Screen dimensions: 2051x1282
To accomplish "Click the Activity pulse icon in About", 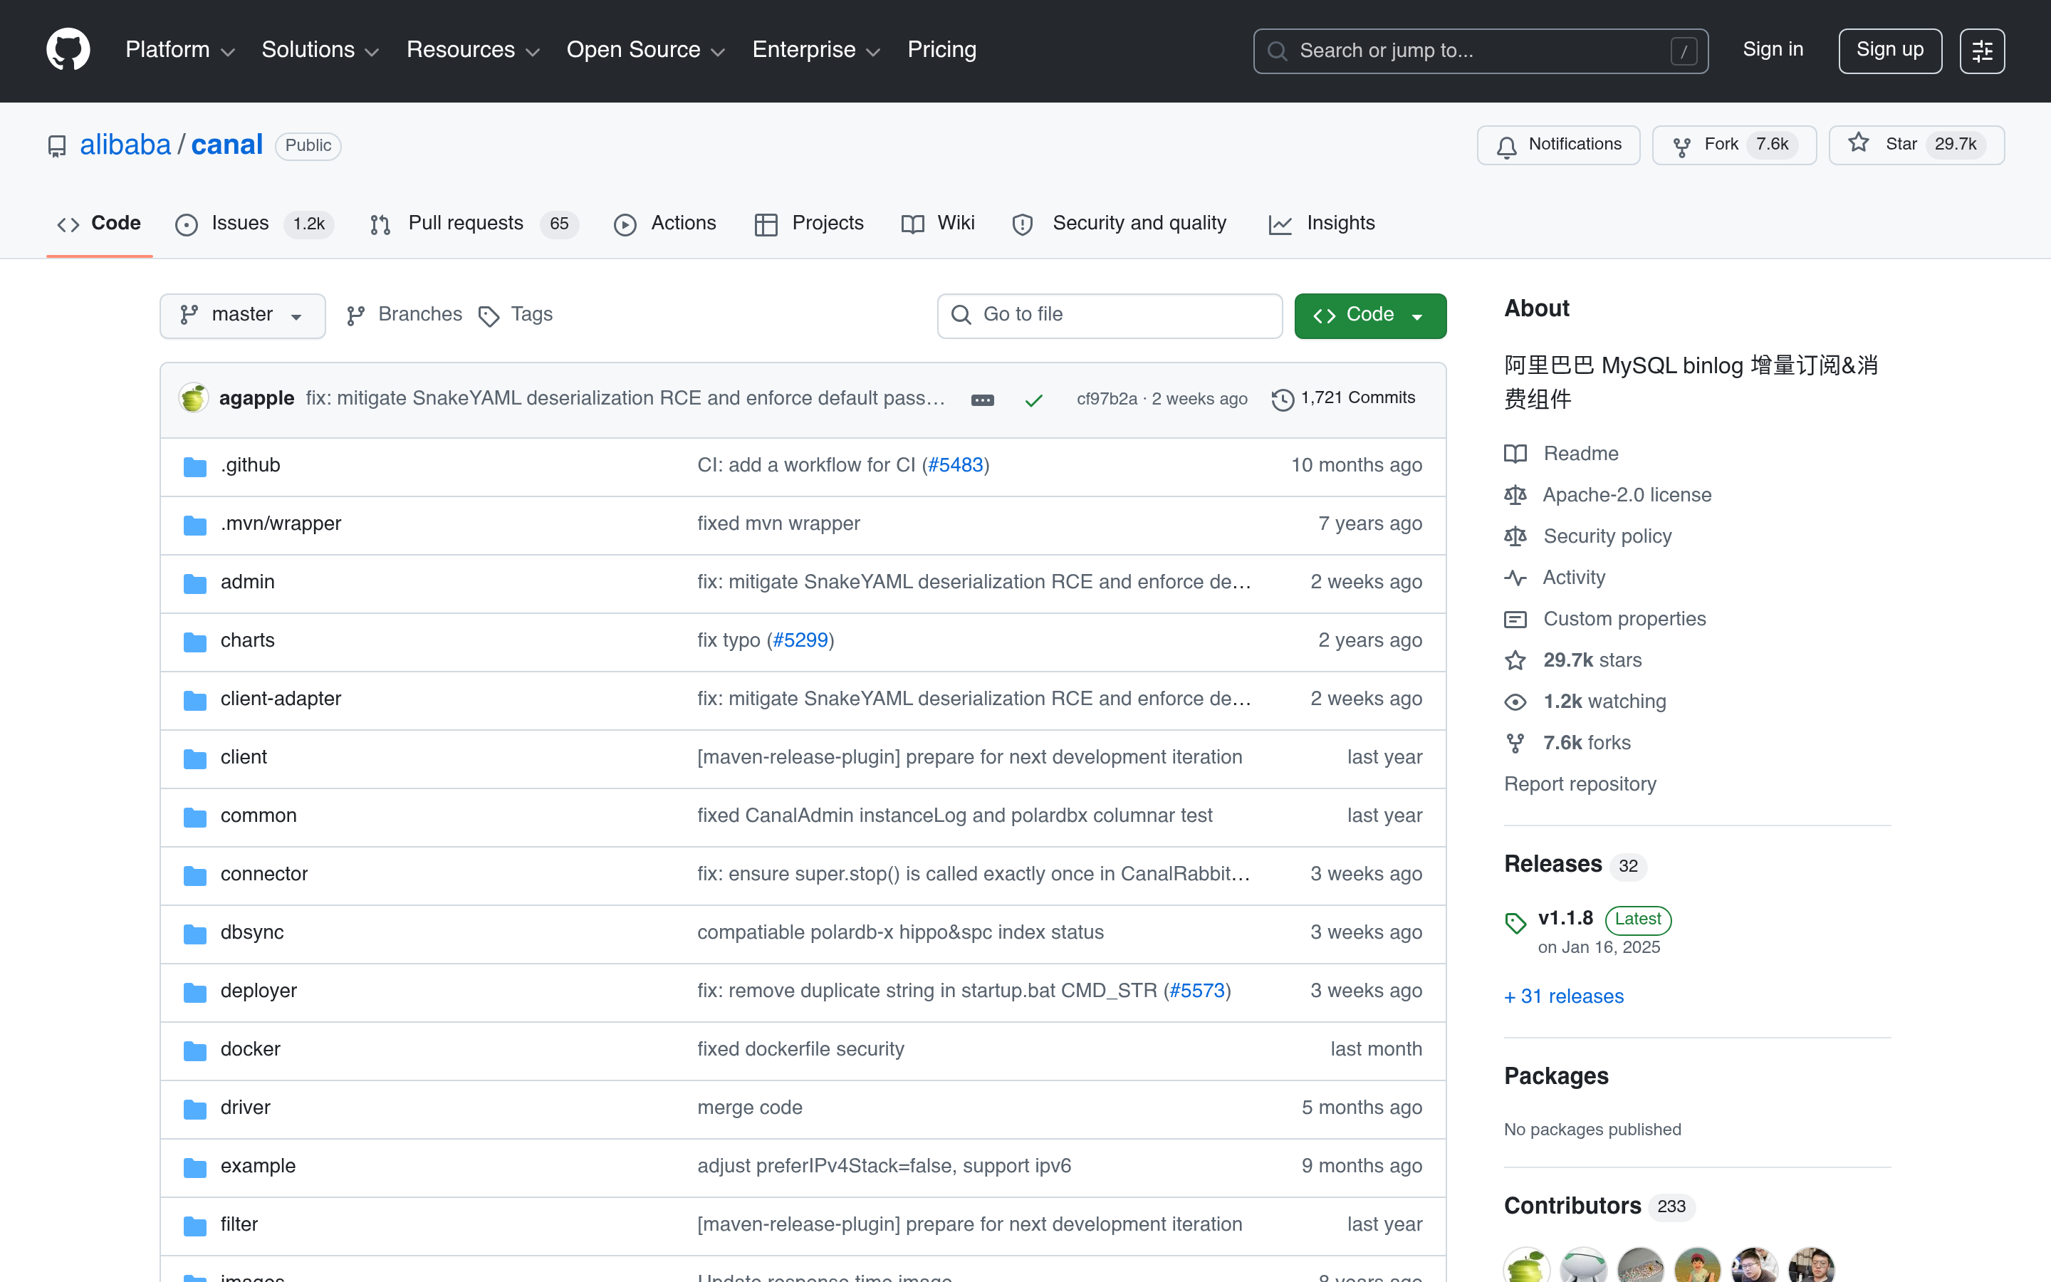I will pos(1515,578).
